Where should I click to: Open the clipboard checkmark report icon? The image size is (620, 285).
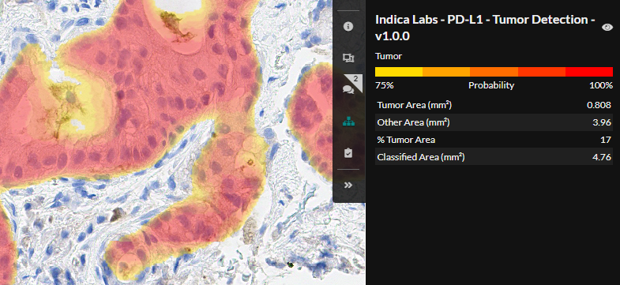point(348,153)
